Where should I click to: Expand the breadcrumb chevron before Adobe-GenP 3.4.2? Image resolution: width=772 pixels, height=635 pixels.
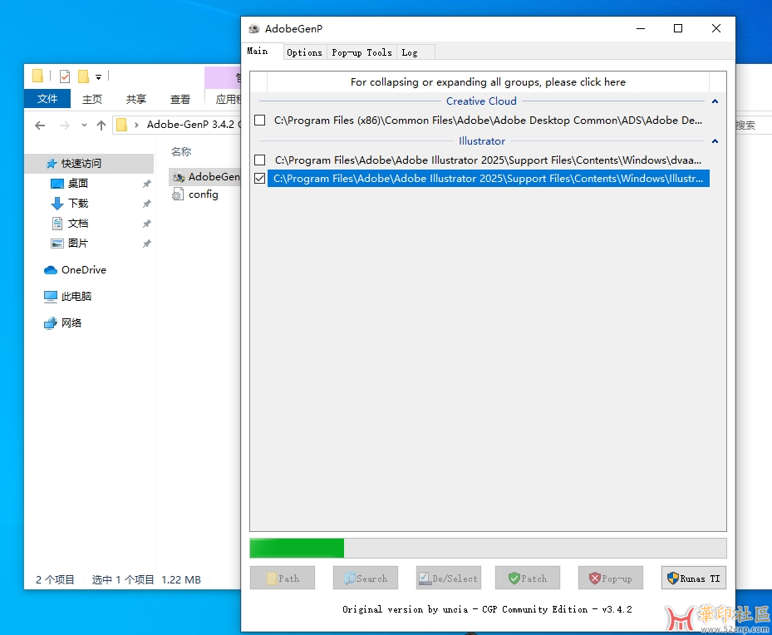tap(136, 125)
